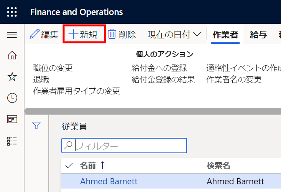This screenshot has width=281, height=192.
Task: Click the フィルター search input field
Action: point(124,146)
